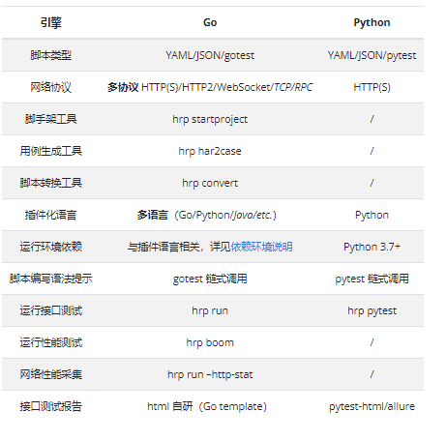Select the 多协议 HTTP(S)/HTTP2/WebSocket cell
447x441 pixels.
point(210,87)
